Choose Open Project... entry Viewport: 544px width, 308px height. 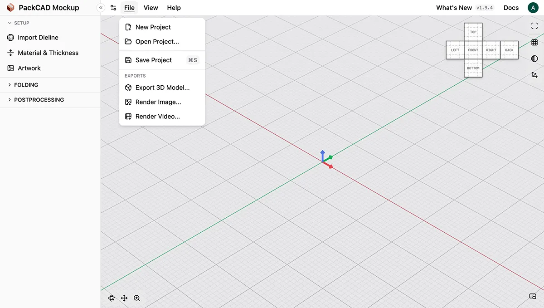(162, 42)
